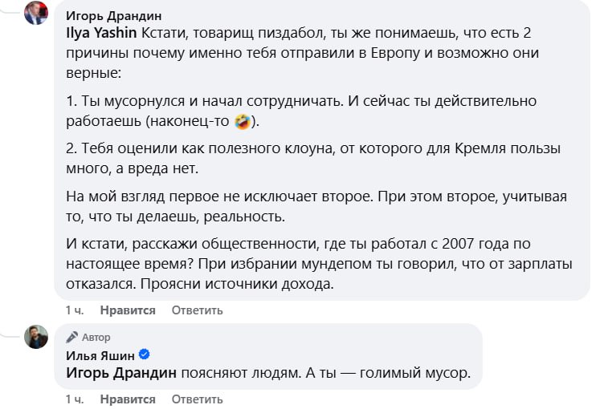Open the top comment's "1 ч." timestamp
Image resolution: width=604 pixels, height=409 pixels.
[74, 310]
